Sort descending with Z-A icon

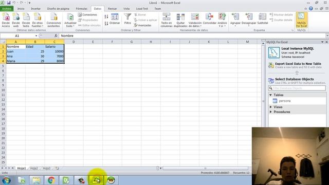pos(106,23)
